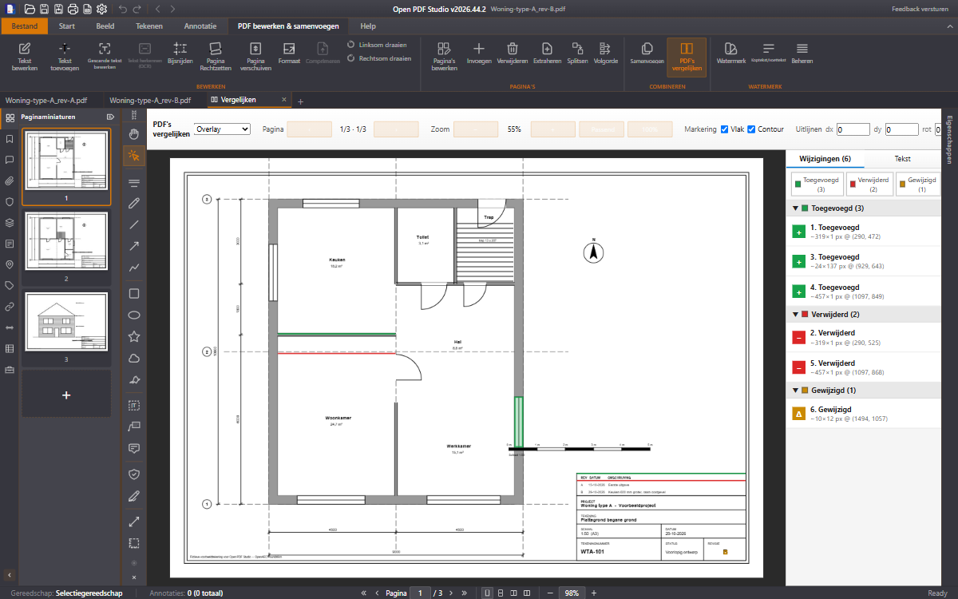
Task: Open the layers sidebar panel
Action: tap(10, 223)
